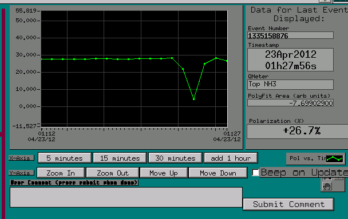This screenshot has height=219, width=348.
Task: Set X-Axis range to 15 minutes
Action: [x=120, y=158]
